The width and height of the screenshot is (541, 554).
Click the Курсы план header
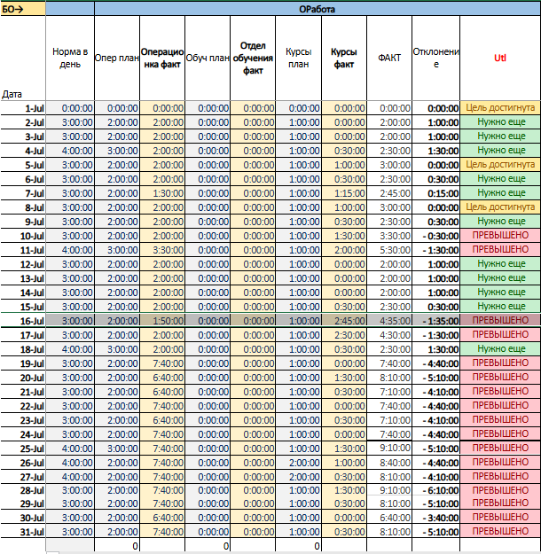point(298,59)
